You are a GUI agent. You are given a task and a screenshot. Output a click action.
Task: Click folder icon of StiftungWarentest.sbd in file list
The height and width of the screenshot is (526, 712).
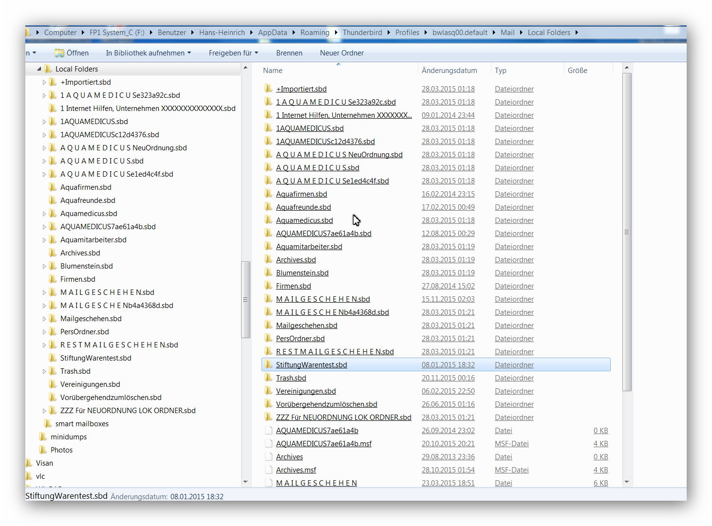point(268,364)
